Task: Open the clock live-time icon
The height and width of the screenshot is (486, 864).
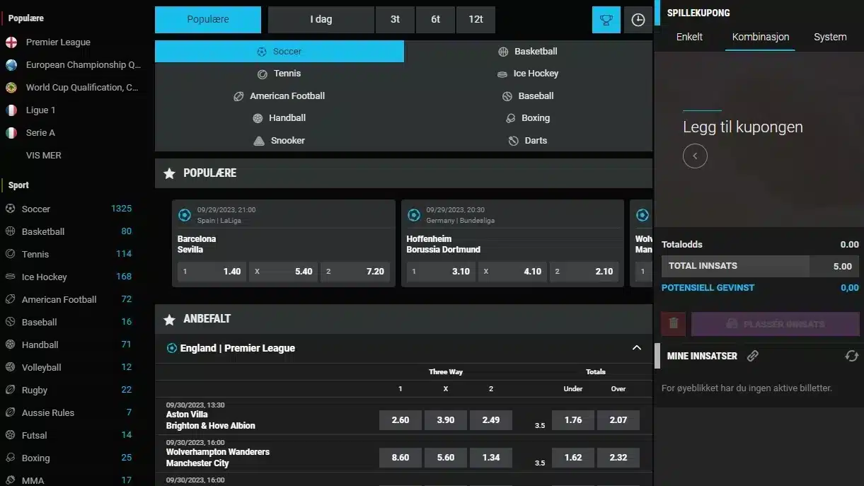Action: click(638, 20)
